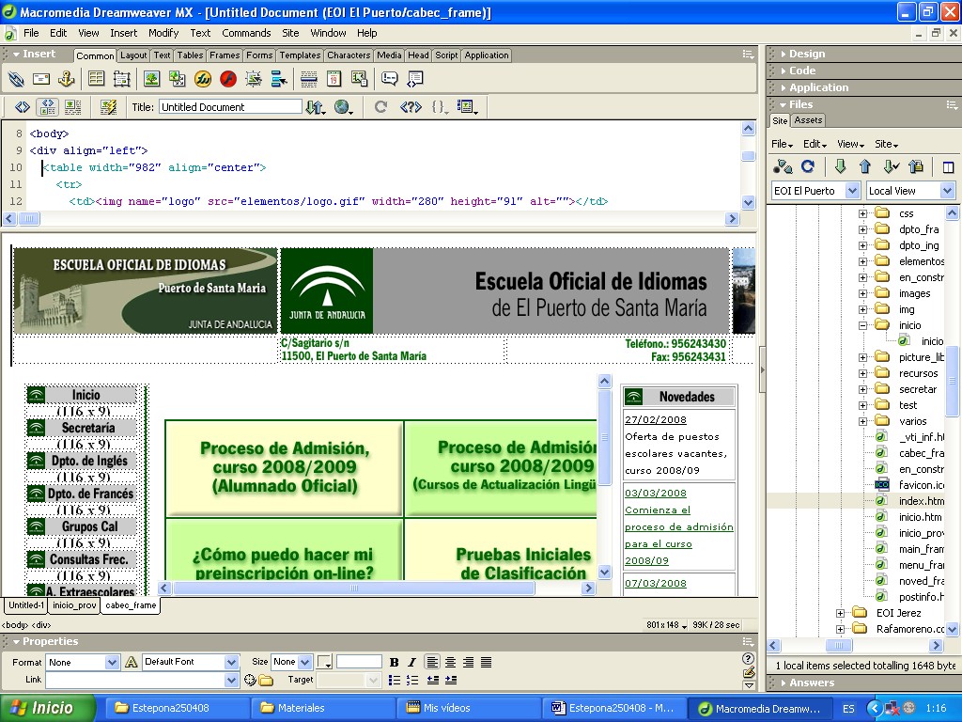962x722 pixels.
Task: Open the text color picker swatch
Action: click(x=324, y=663)
